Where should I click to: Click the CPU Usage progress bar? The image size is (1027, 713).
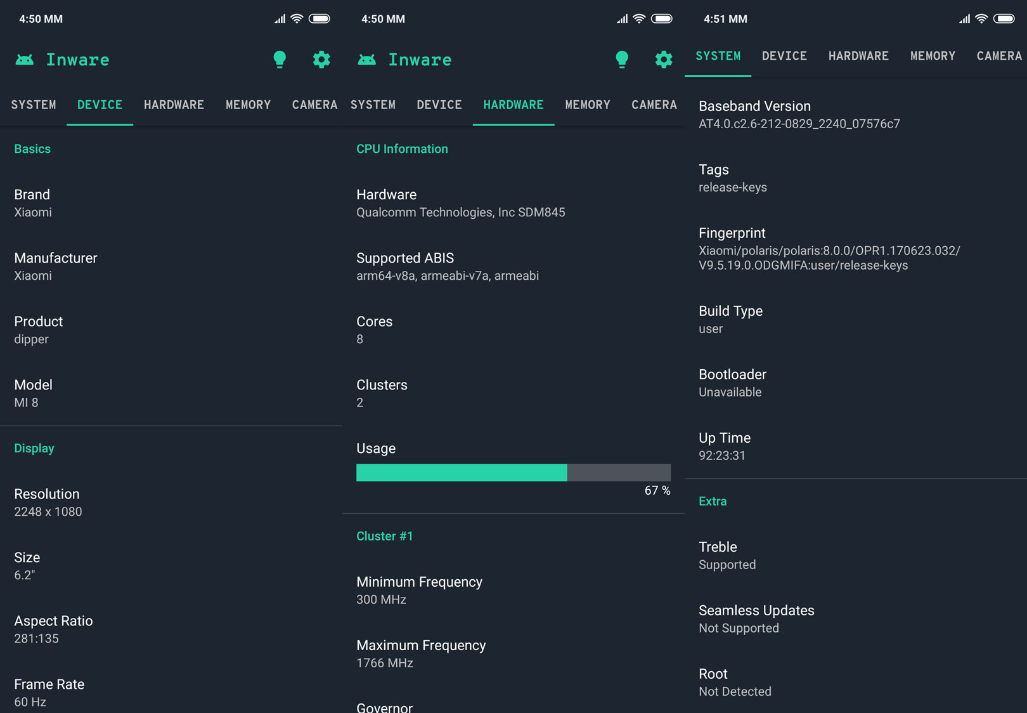point(513,473)
